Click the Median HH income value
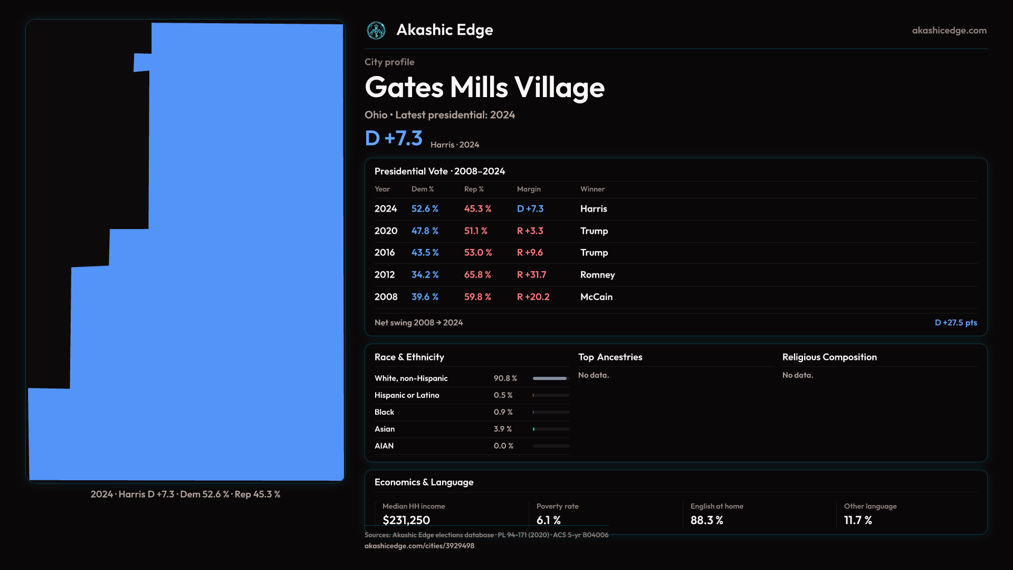Screen dimensions: 1013x570 [x=406, y=520]
